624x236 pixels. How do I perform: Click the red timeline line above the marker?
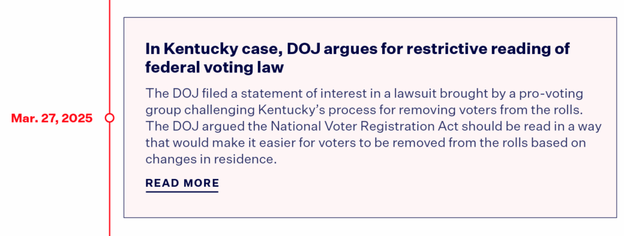click(110, 57)
